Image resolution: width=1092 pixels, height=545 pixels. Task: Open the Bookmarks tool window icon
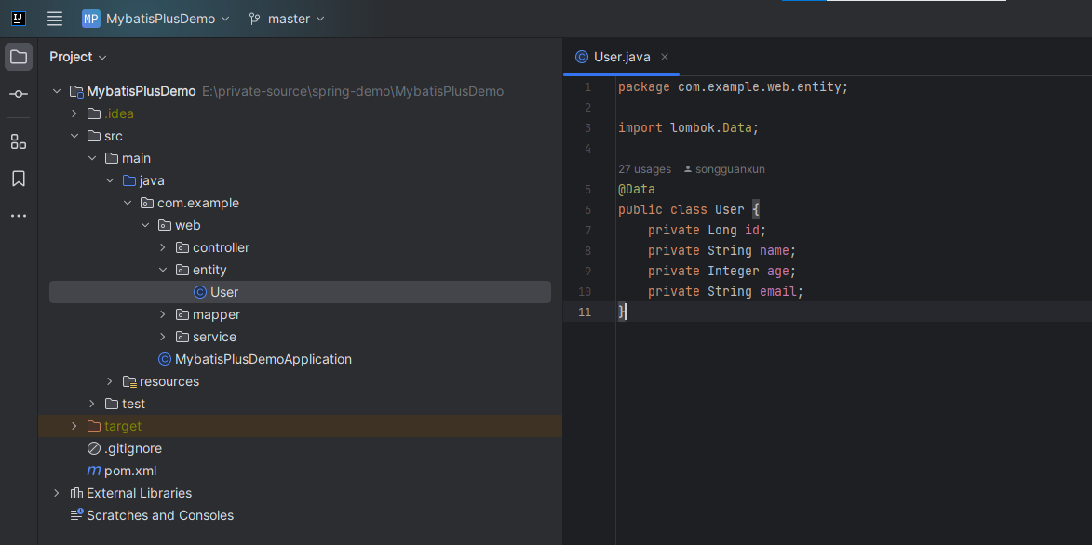click(19, 179)
